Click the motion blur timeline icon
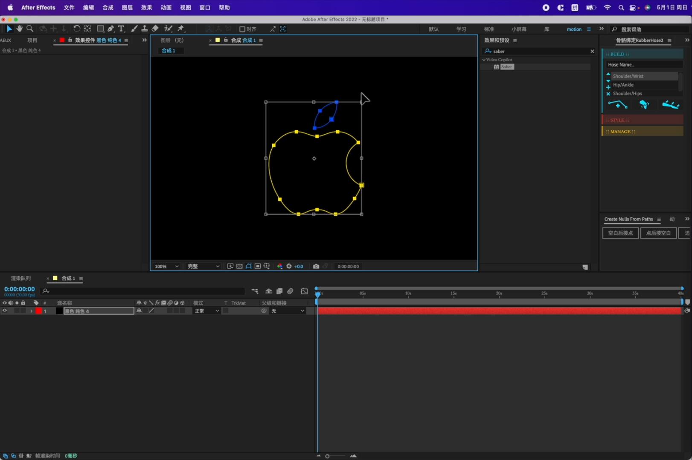Viewport: 692px width, 460px height. [290, 291]
